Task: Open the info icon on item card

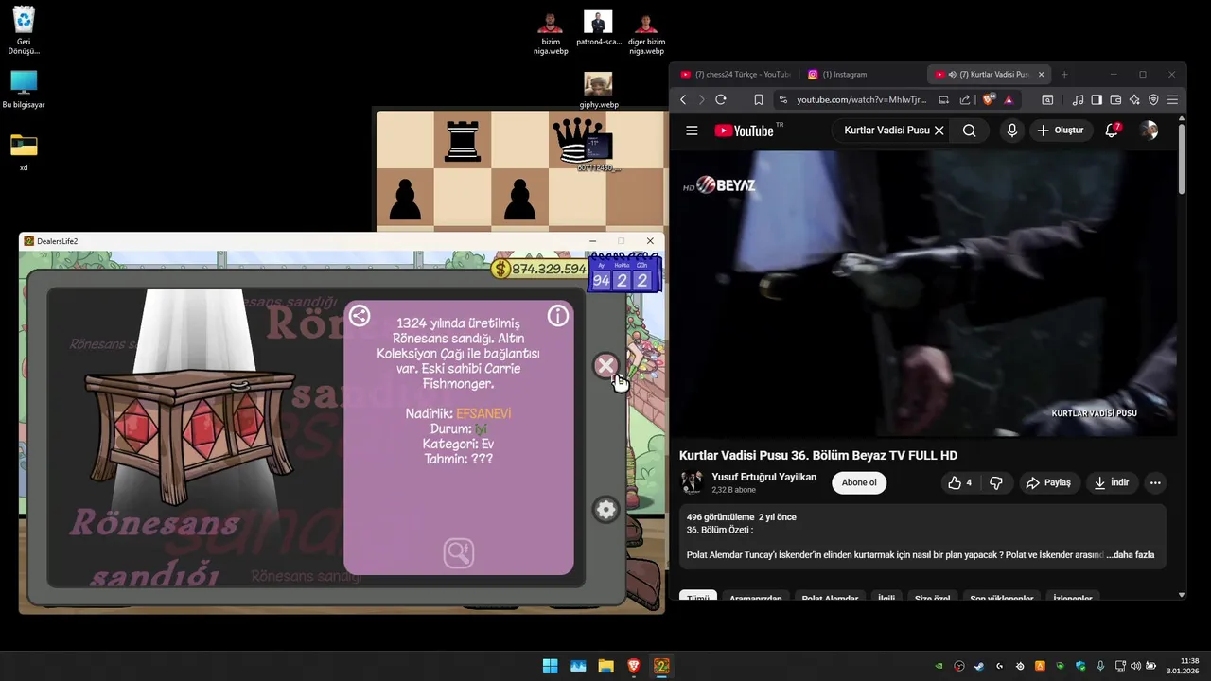Action: coord(558,316)
